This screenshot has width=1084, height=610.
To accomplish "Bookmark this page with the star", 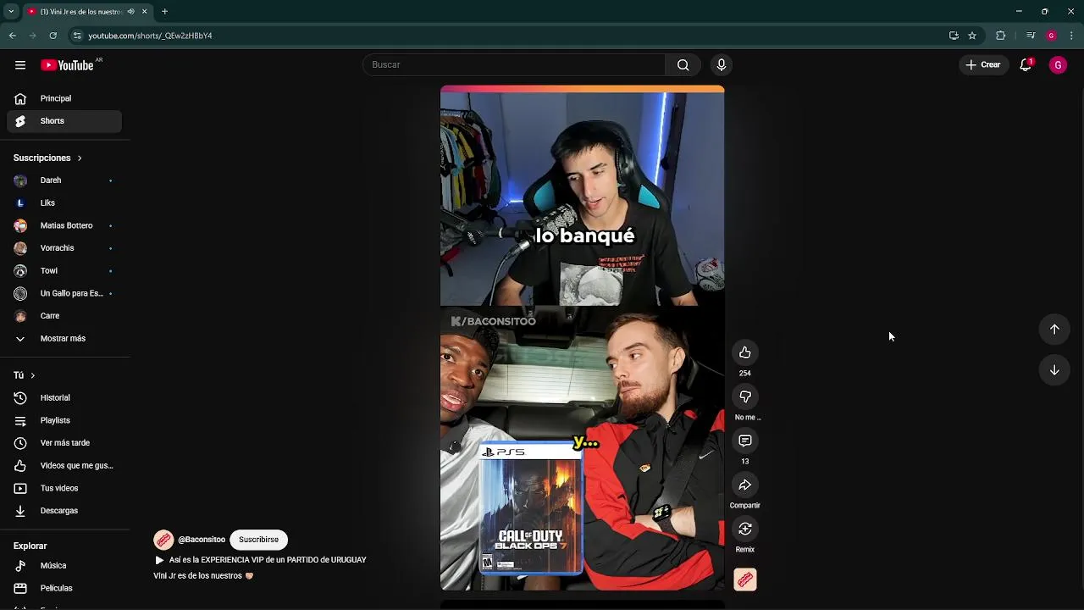I will [972, 36].
